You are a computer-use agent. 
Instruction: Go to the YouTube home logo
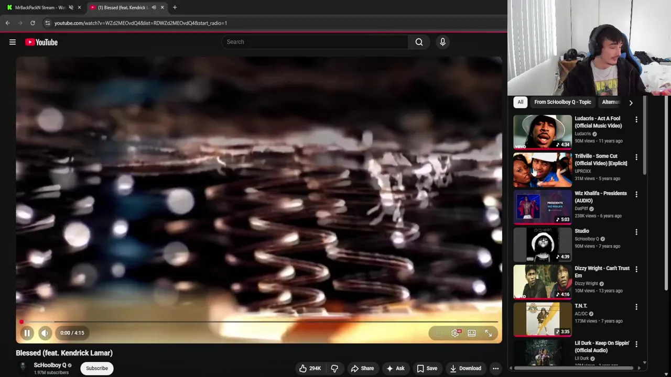(x=41, y=42)
